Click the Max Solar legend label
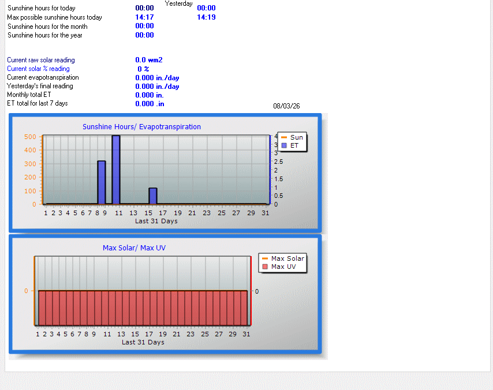The height and width of the screenshot is (390, 493). (287, 258)
